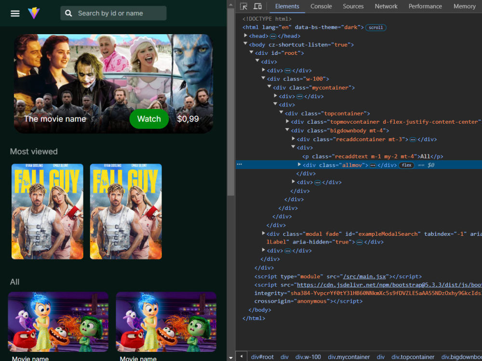Open the first Inside Out movie card
Image resolution: width=482 pixels, height=361 pixels.
[x=58, y=322]
